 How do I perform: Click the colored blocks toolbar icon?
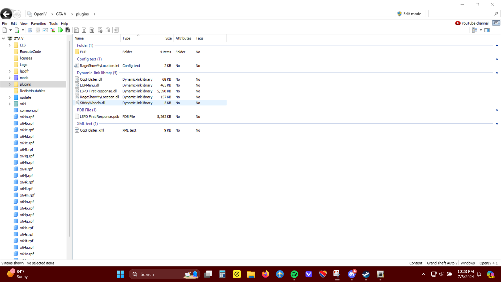(53, 30)
